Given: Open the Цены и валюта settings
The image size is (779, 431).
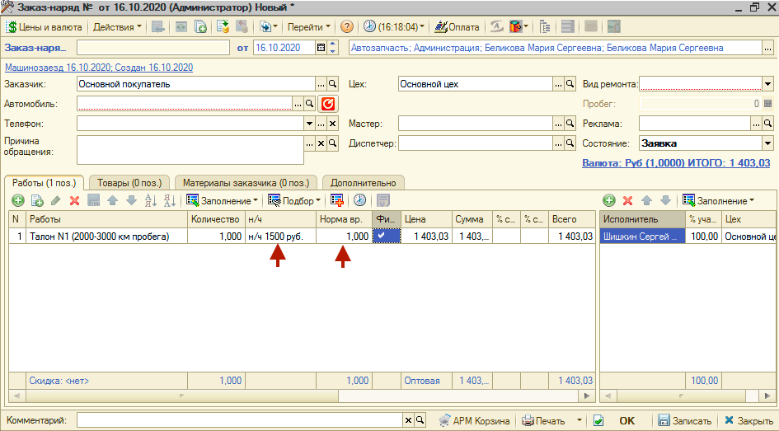Looking at the screenshot, I should 44,27.
